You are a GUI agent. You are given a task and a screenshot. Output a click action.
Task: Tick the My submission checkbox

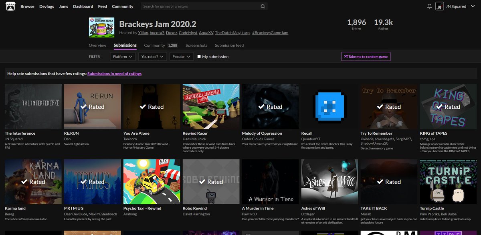tap(199, 57)
